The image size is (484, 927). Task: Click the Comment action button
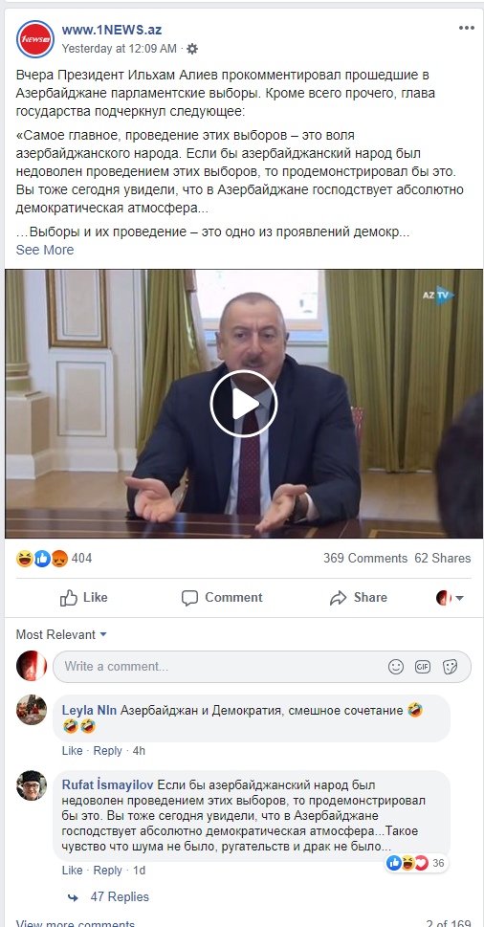(222, 598)
